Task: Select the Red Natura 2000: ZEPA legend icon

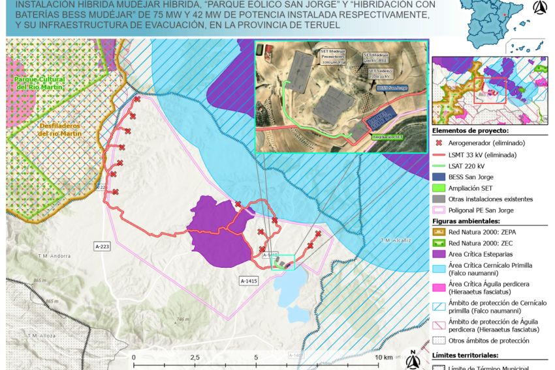Action: [x=441, y=232]
